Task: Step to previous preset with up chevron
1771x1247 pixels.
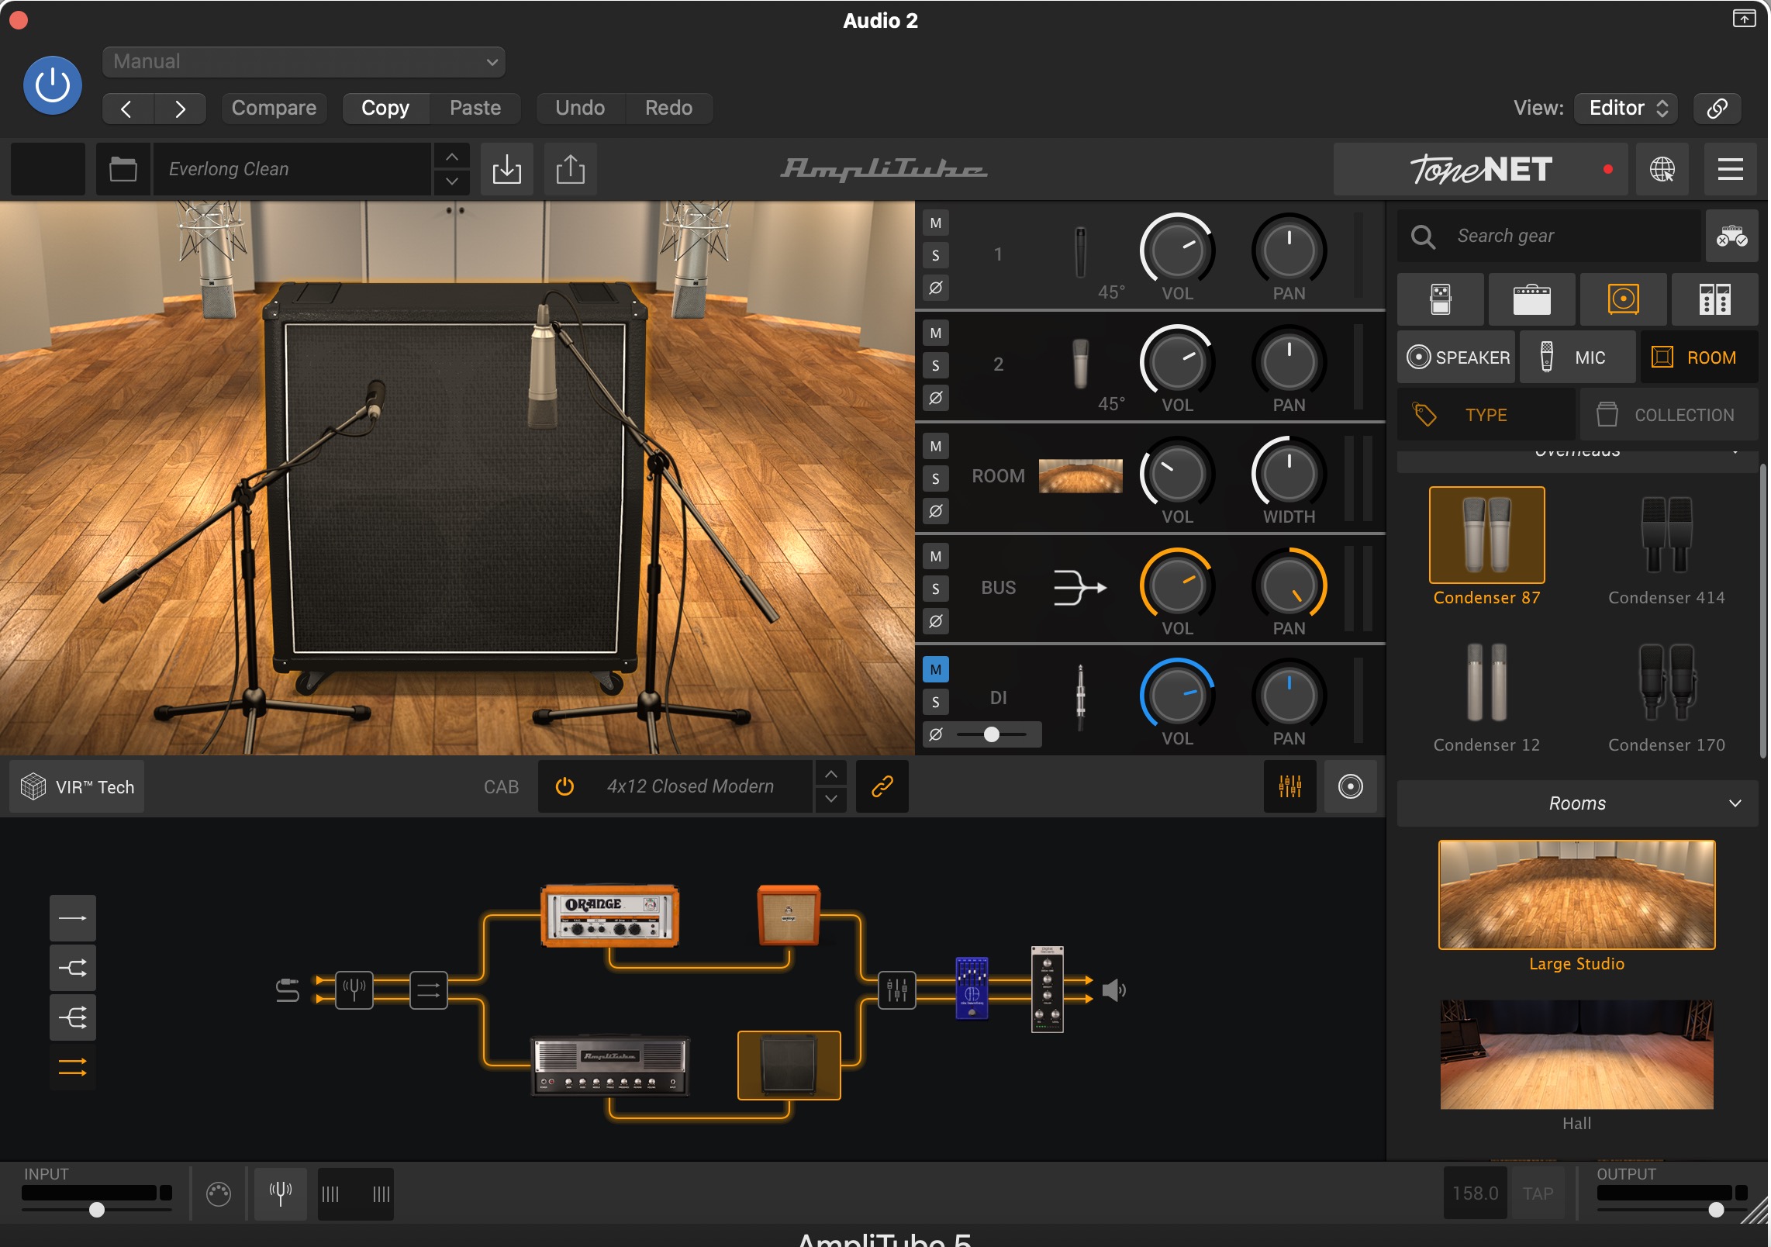Action: click(x=451, y=157)
